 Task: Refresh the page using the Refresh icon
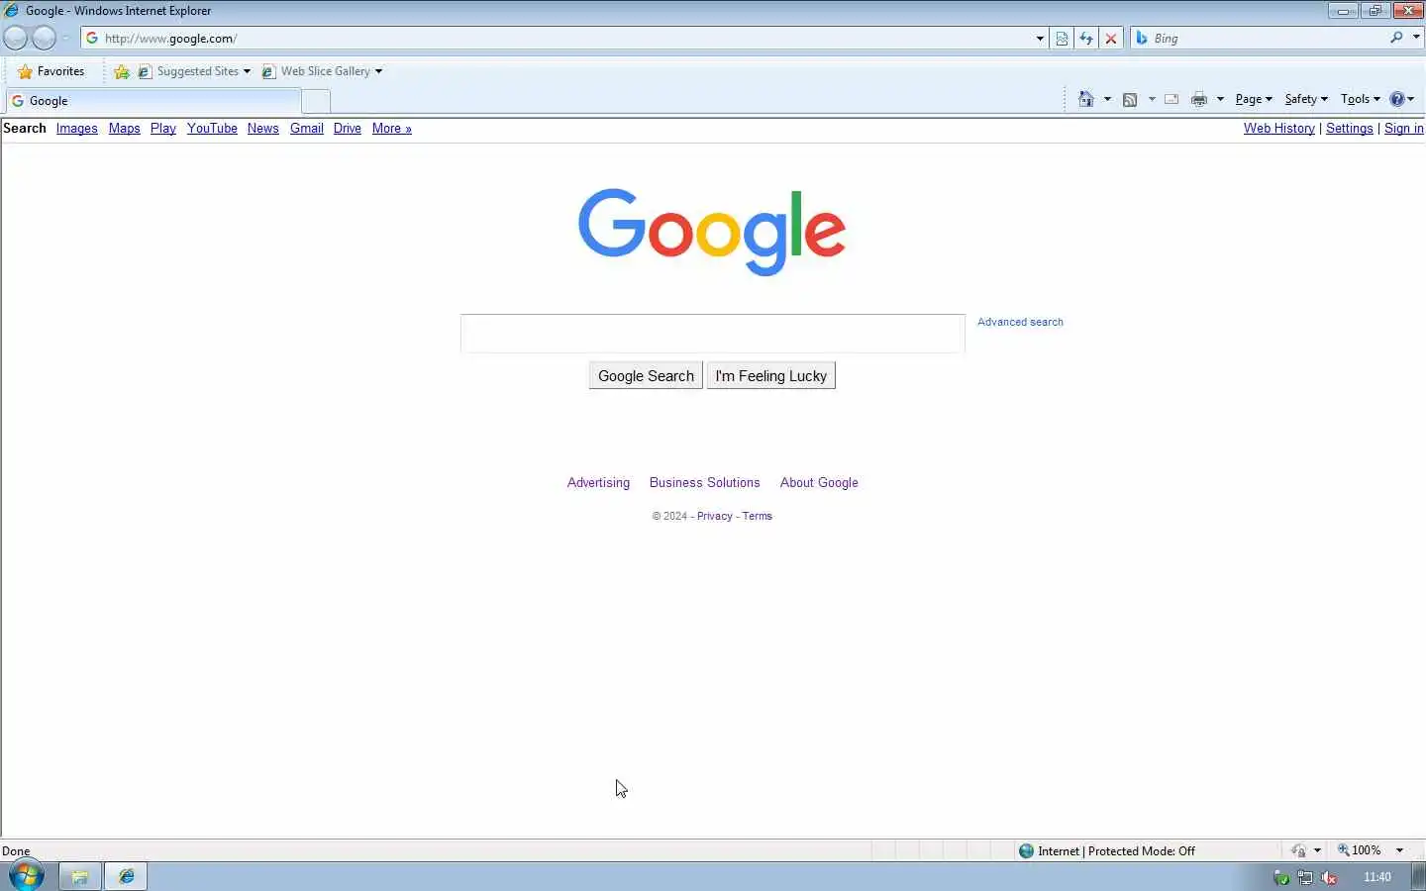[1086, 39]
